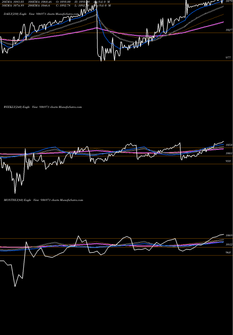
Task: Click the DAILY(250) Eagle View chart title
Action: coord(41,14)
